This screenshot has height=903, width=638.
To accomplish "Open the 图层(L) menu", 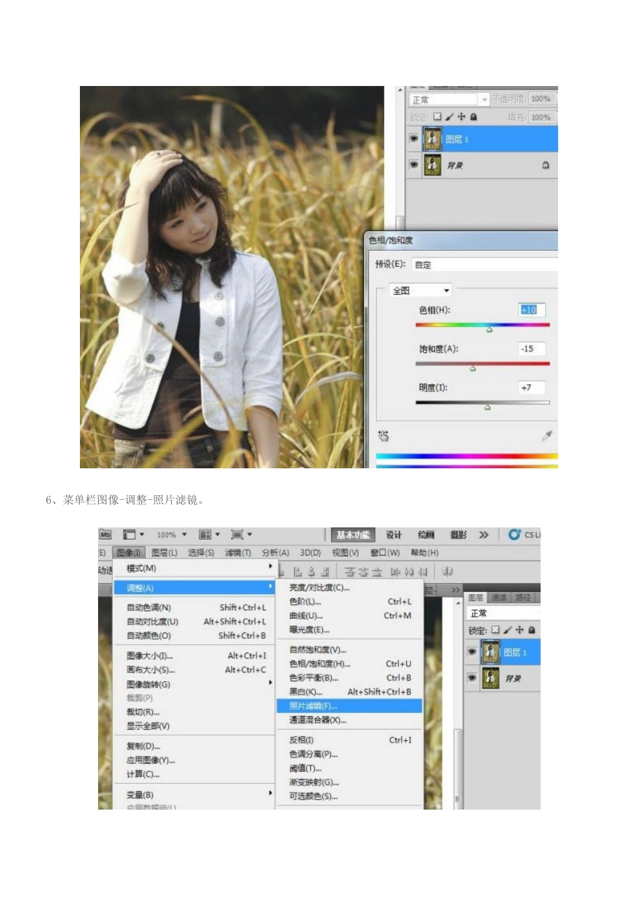I will click(x=165, y=552).
